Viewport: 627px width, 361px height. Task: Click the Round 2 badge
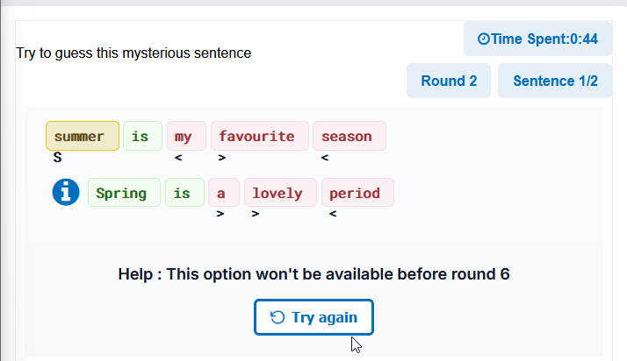449,81
